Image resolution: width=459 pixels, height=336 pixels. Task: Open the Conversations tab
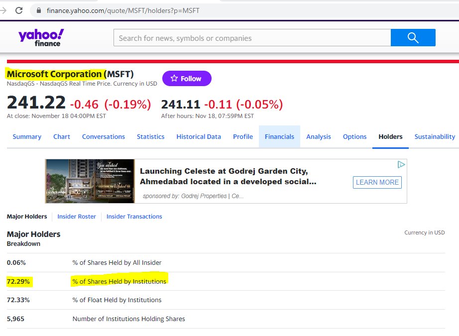click(104, 137)
